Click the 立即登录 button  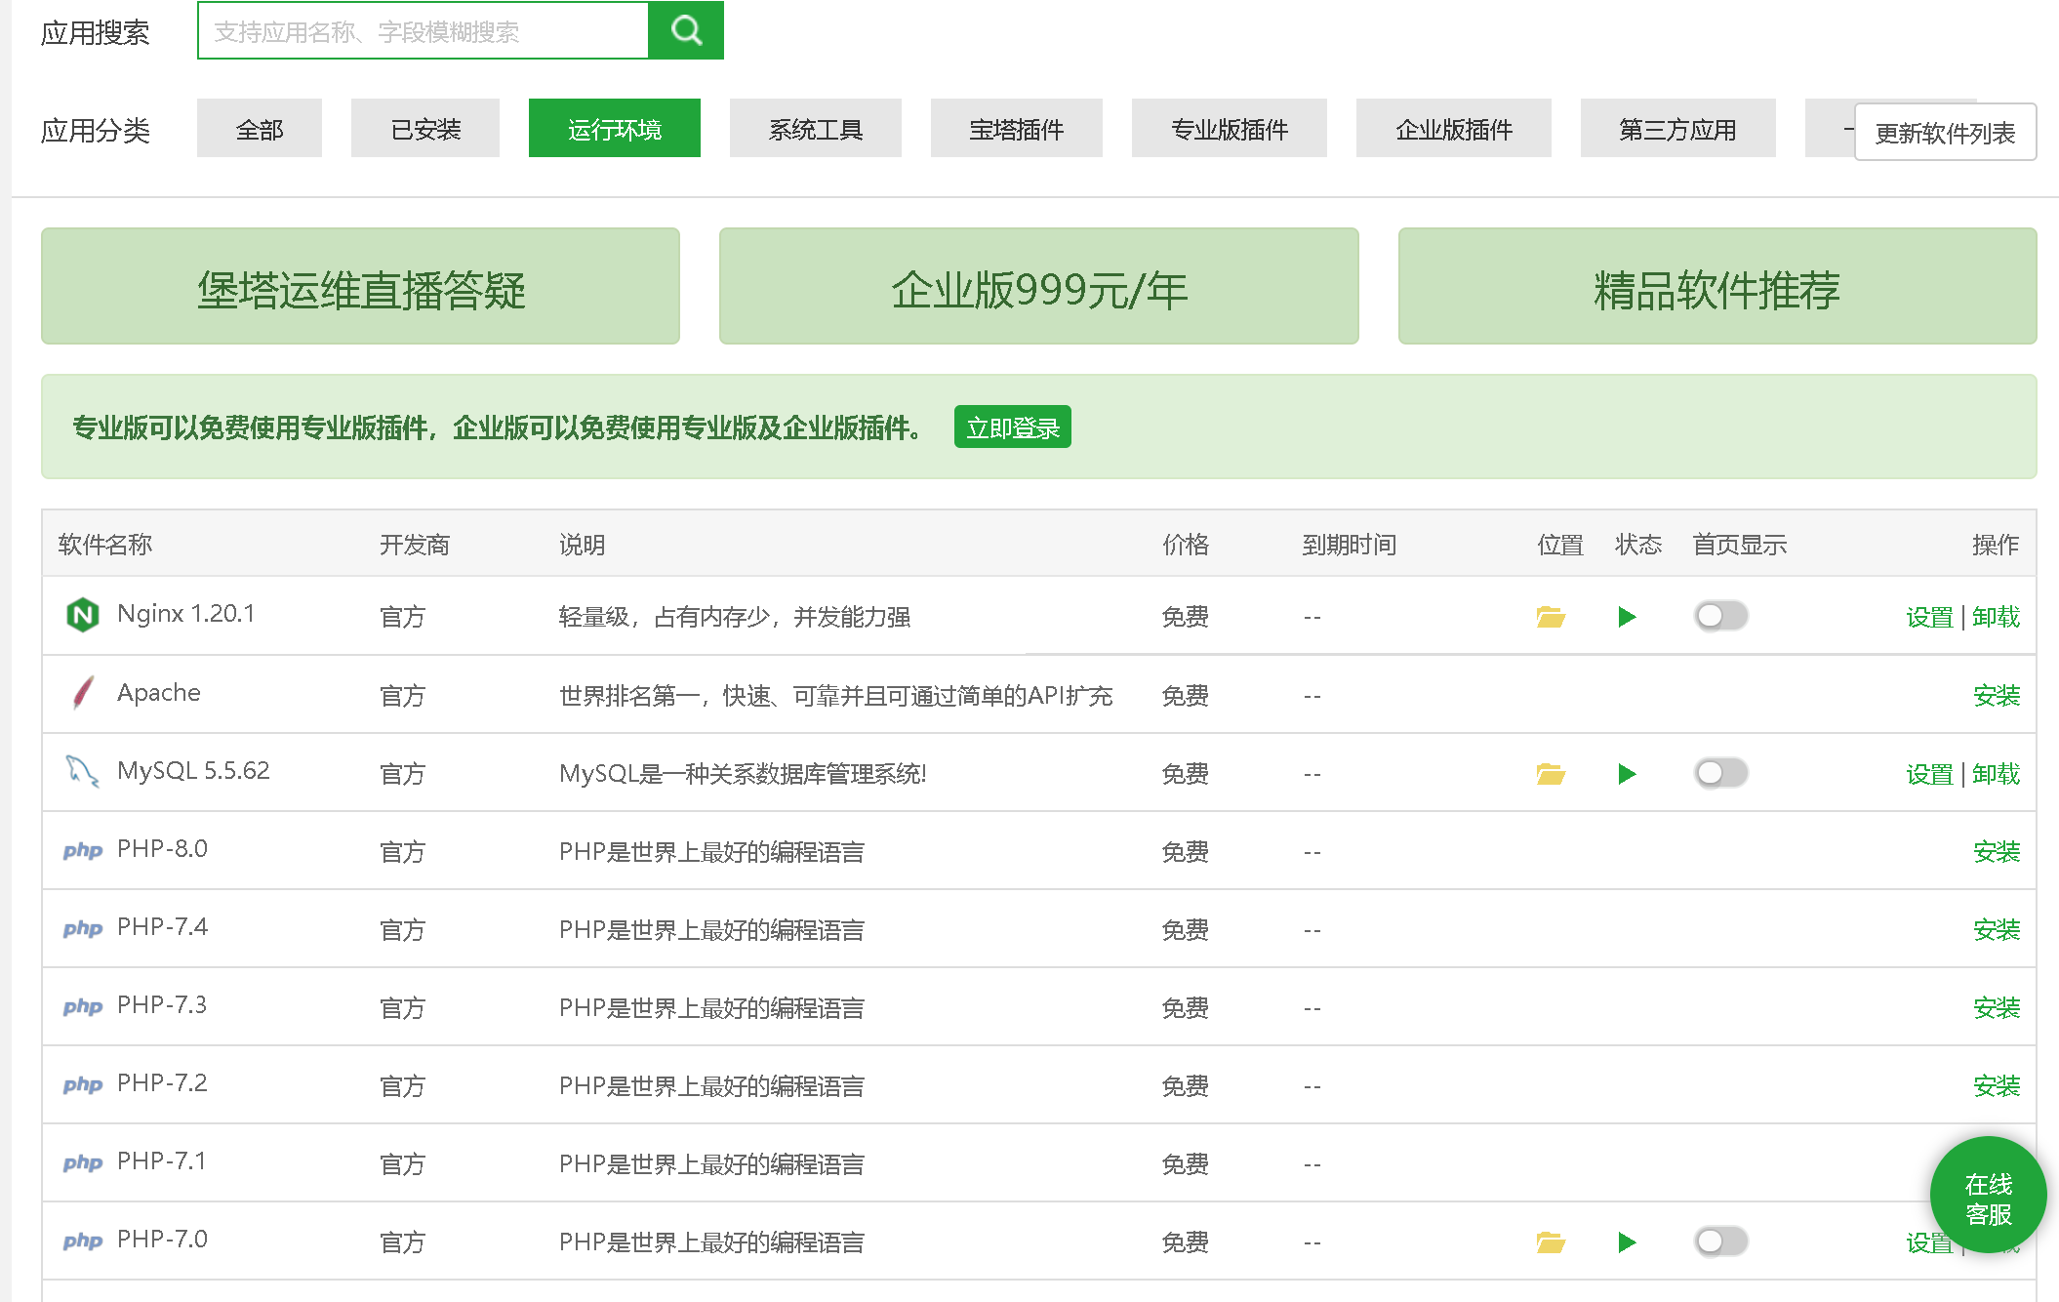point(1013,427)
